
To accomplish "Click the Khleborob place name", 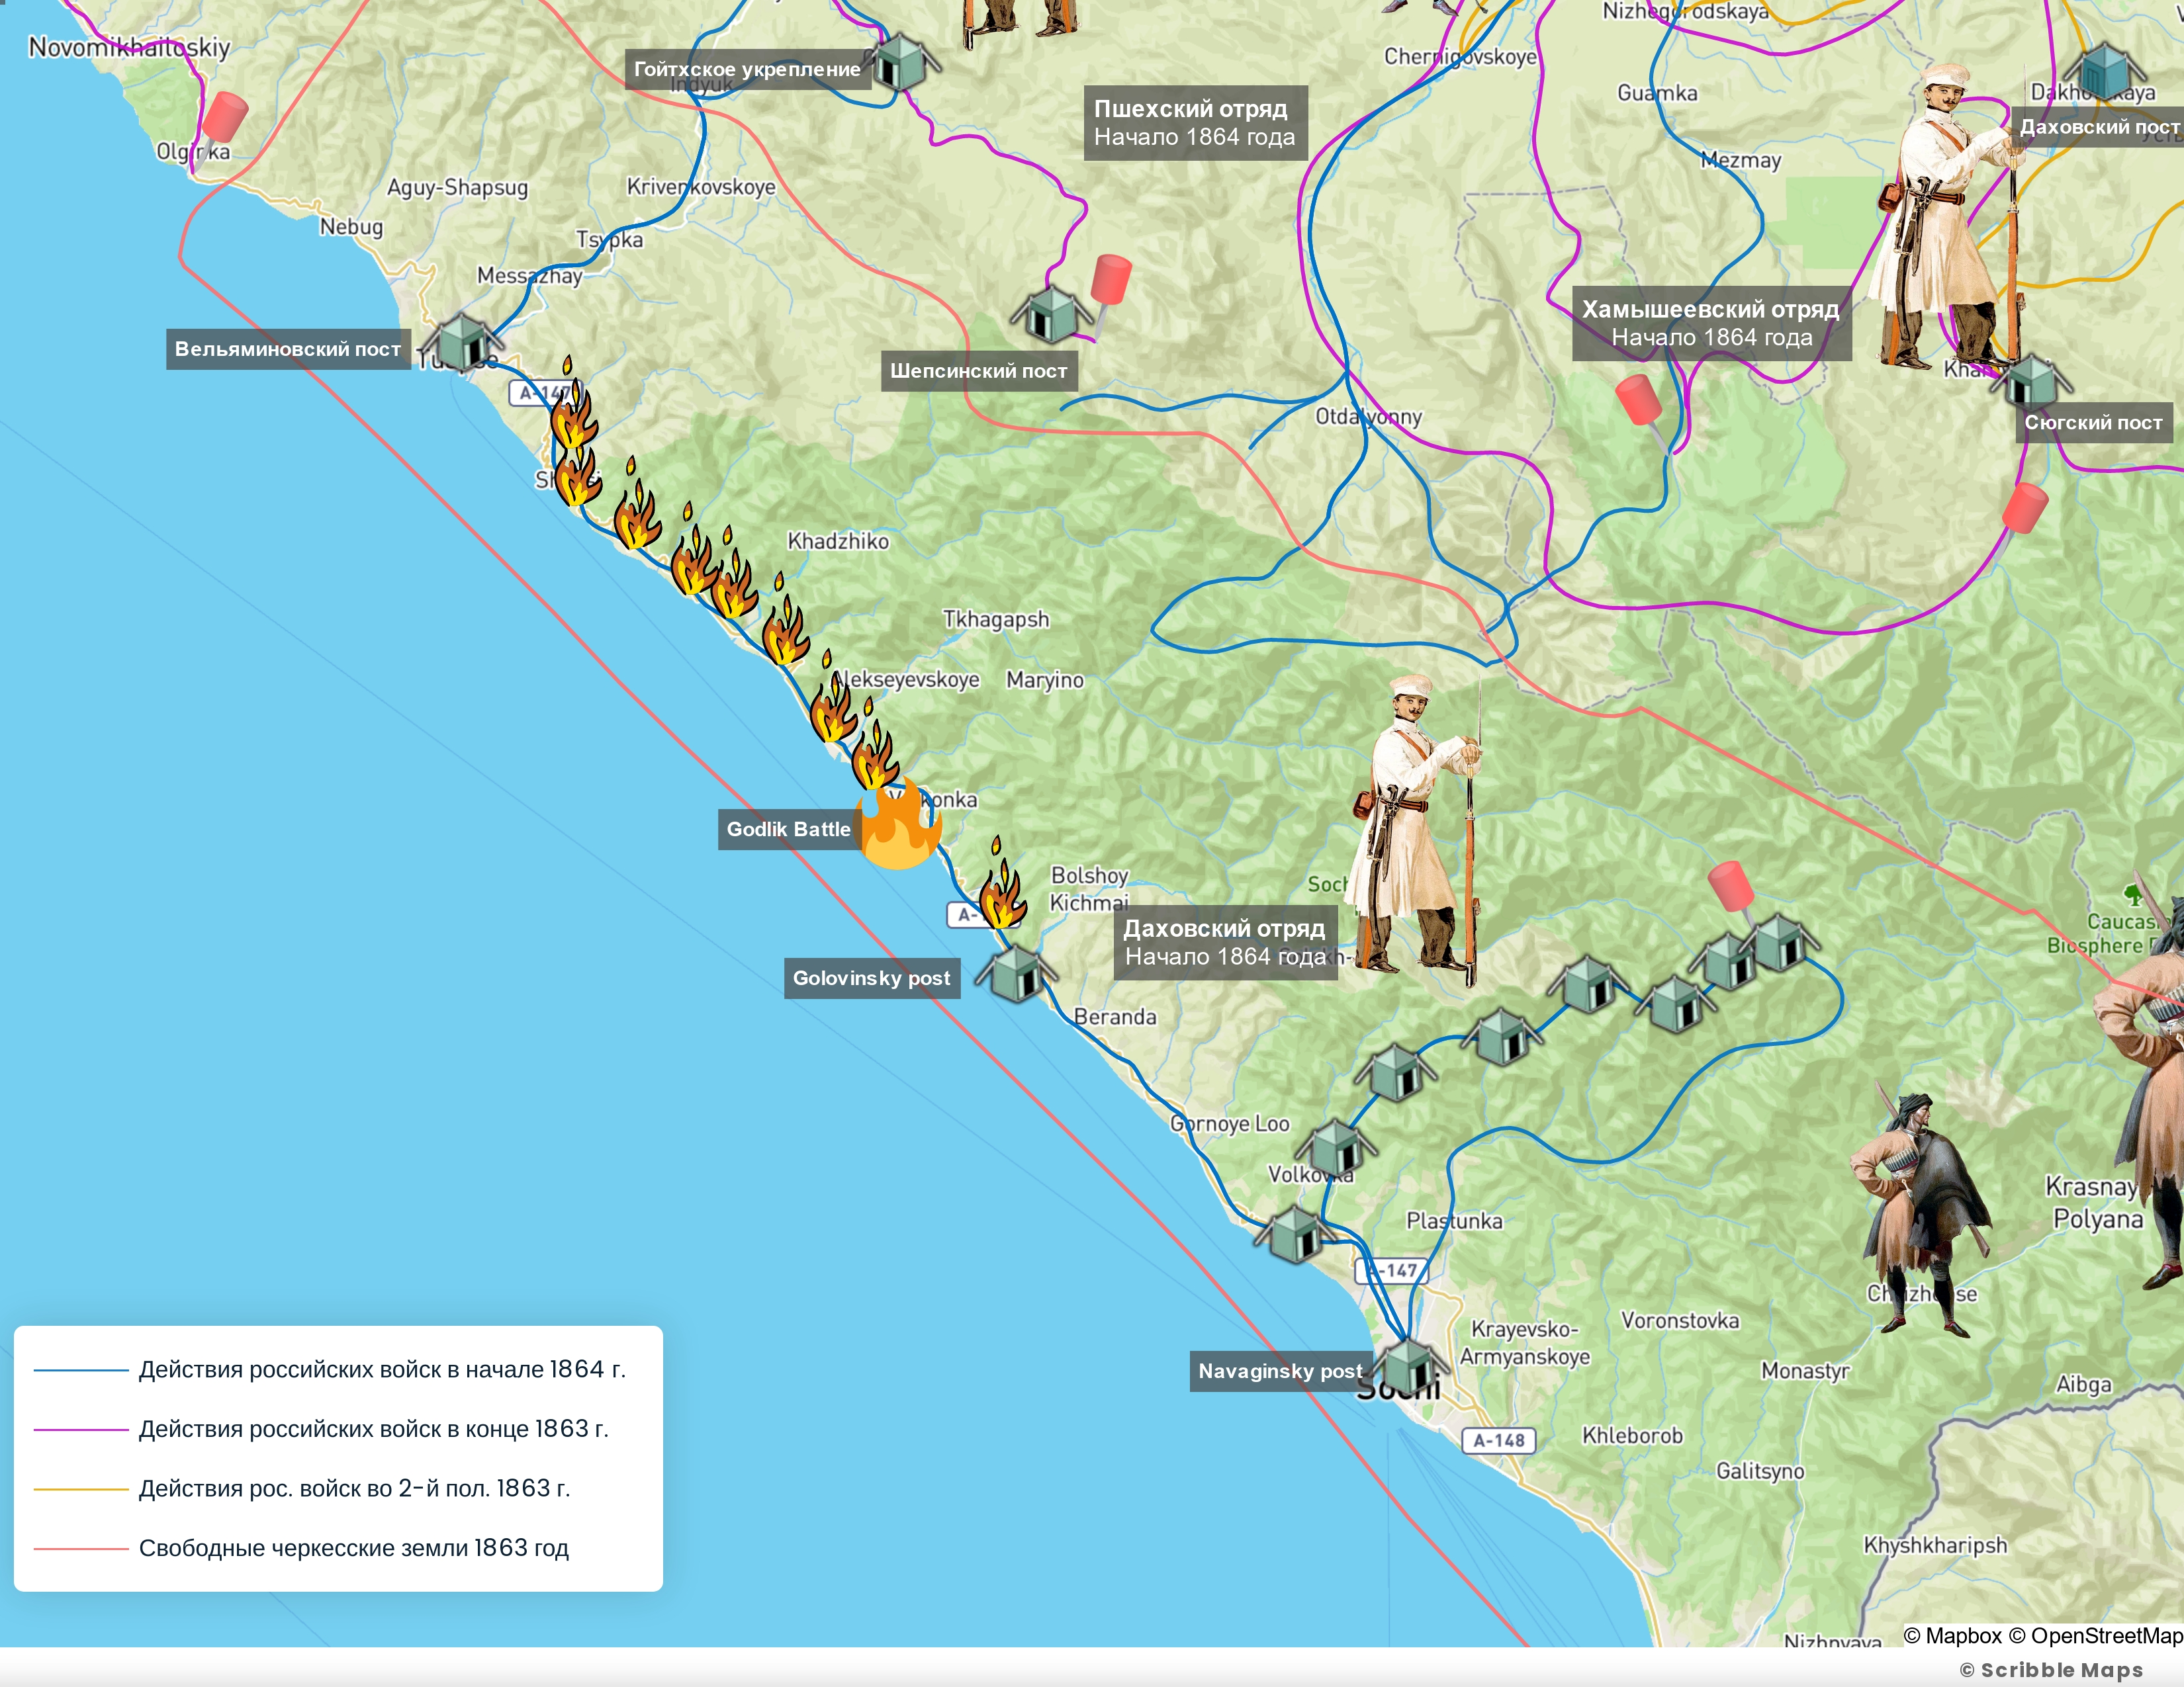I will pyautogui.click(x=1632, y=1435).
